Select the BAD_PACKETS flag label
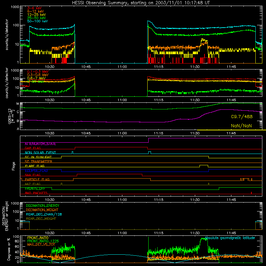Viewport: 266px width, 266px height. [x=36, y=193]
